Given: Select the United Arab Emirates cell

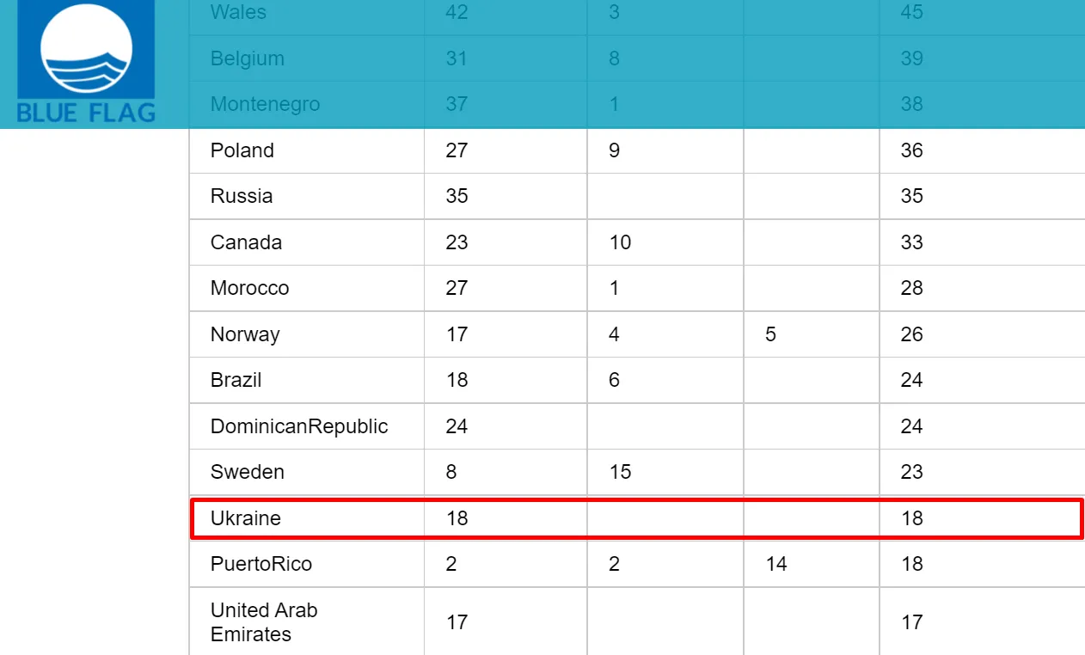Looking at the screenshot, I should click(x=264, y=621).
